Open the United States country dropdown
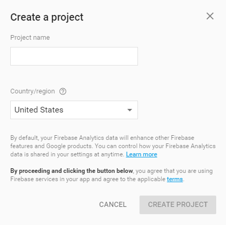 [x=74, y=110]
